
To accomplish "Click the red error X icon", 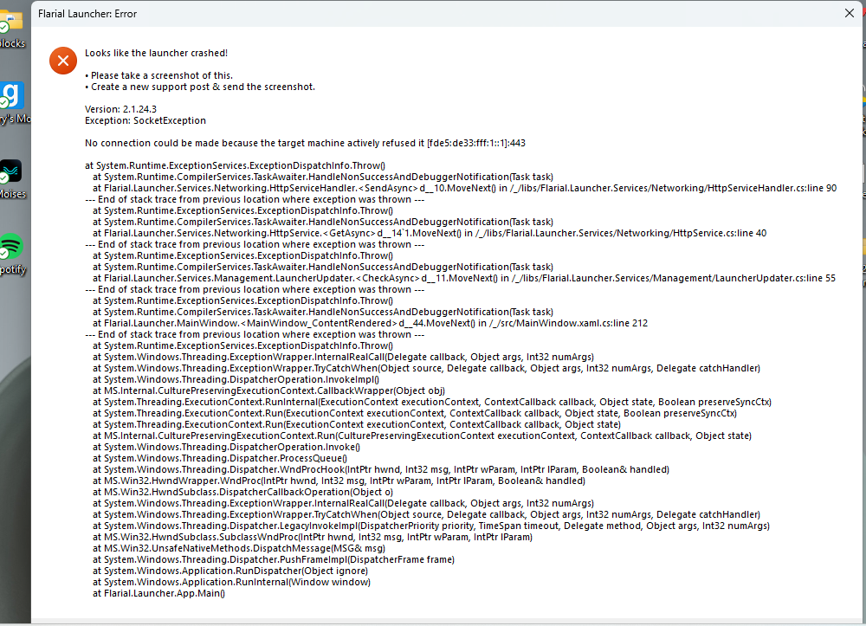I will coord(63,61).
